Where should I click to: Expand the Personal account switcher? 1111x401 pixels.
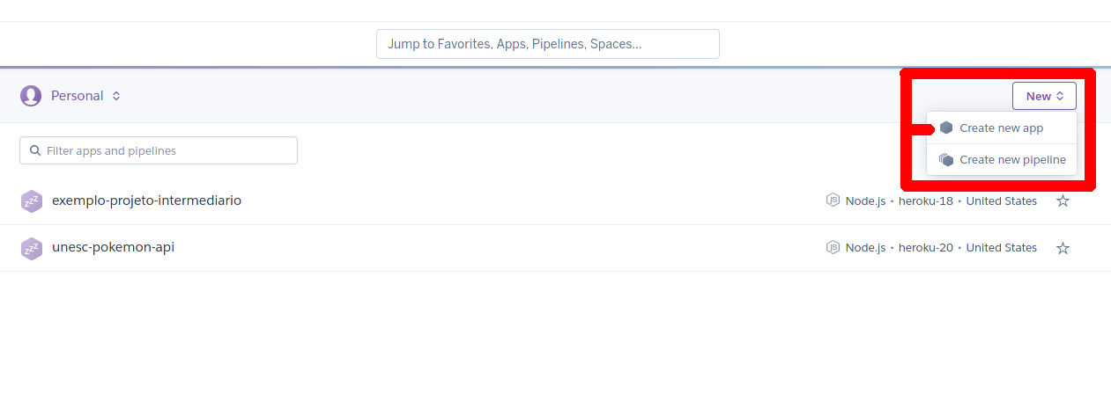[85, 96]
